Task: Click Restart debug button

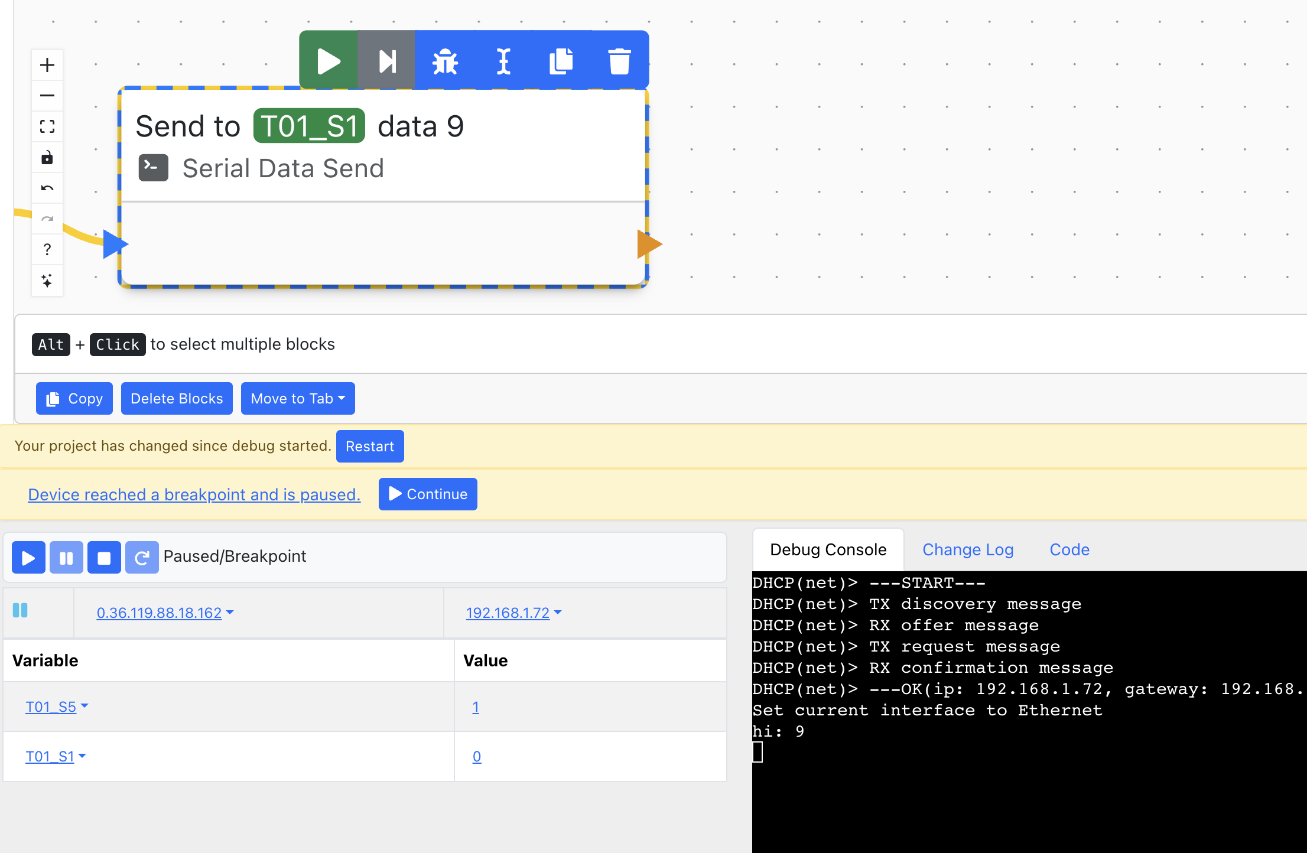Action: (x=370, y=446)
